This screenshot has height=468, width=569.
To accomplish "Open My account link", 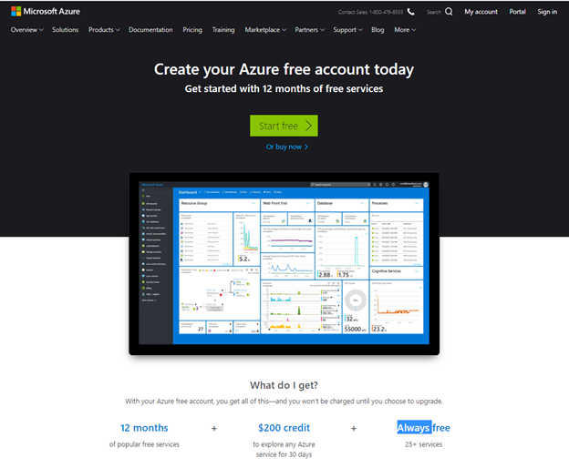I will 481,12.
